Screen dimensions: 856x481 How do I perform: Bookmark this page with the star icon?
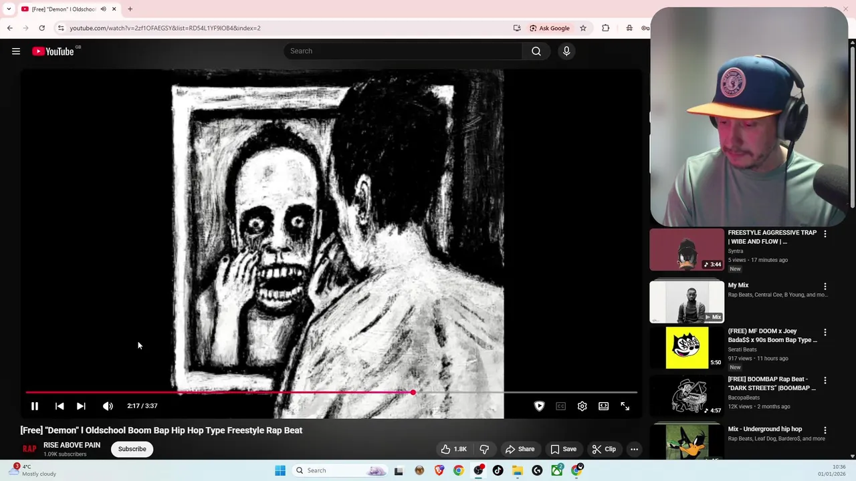[583, 28]
